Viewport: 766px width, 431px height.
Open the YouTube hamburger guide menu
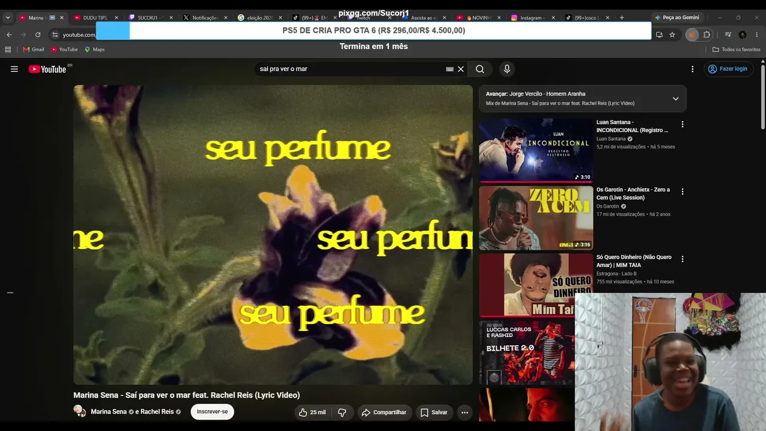click(14, 69)
